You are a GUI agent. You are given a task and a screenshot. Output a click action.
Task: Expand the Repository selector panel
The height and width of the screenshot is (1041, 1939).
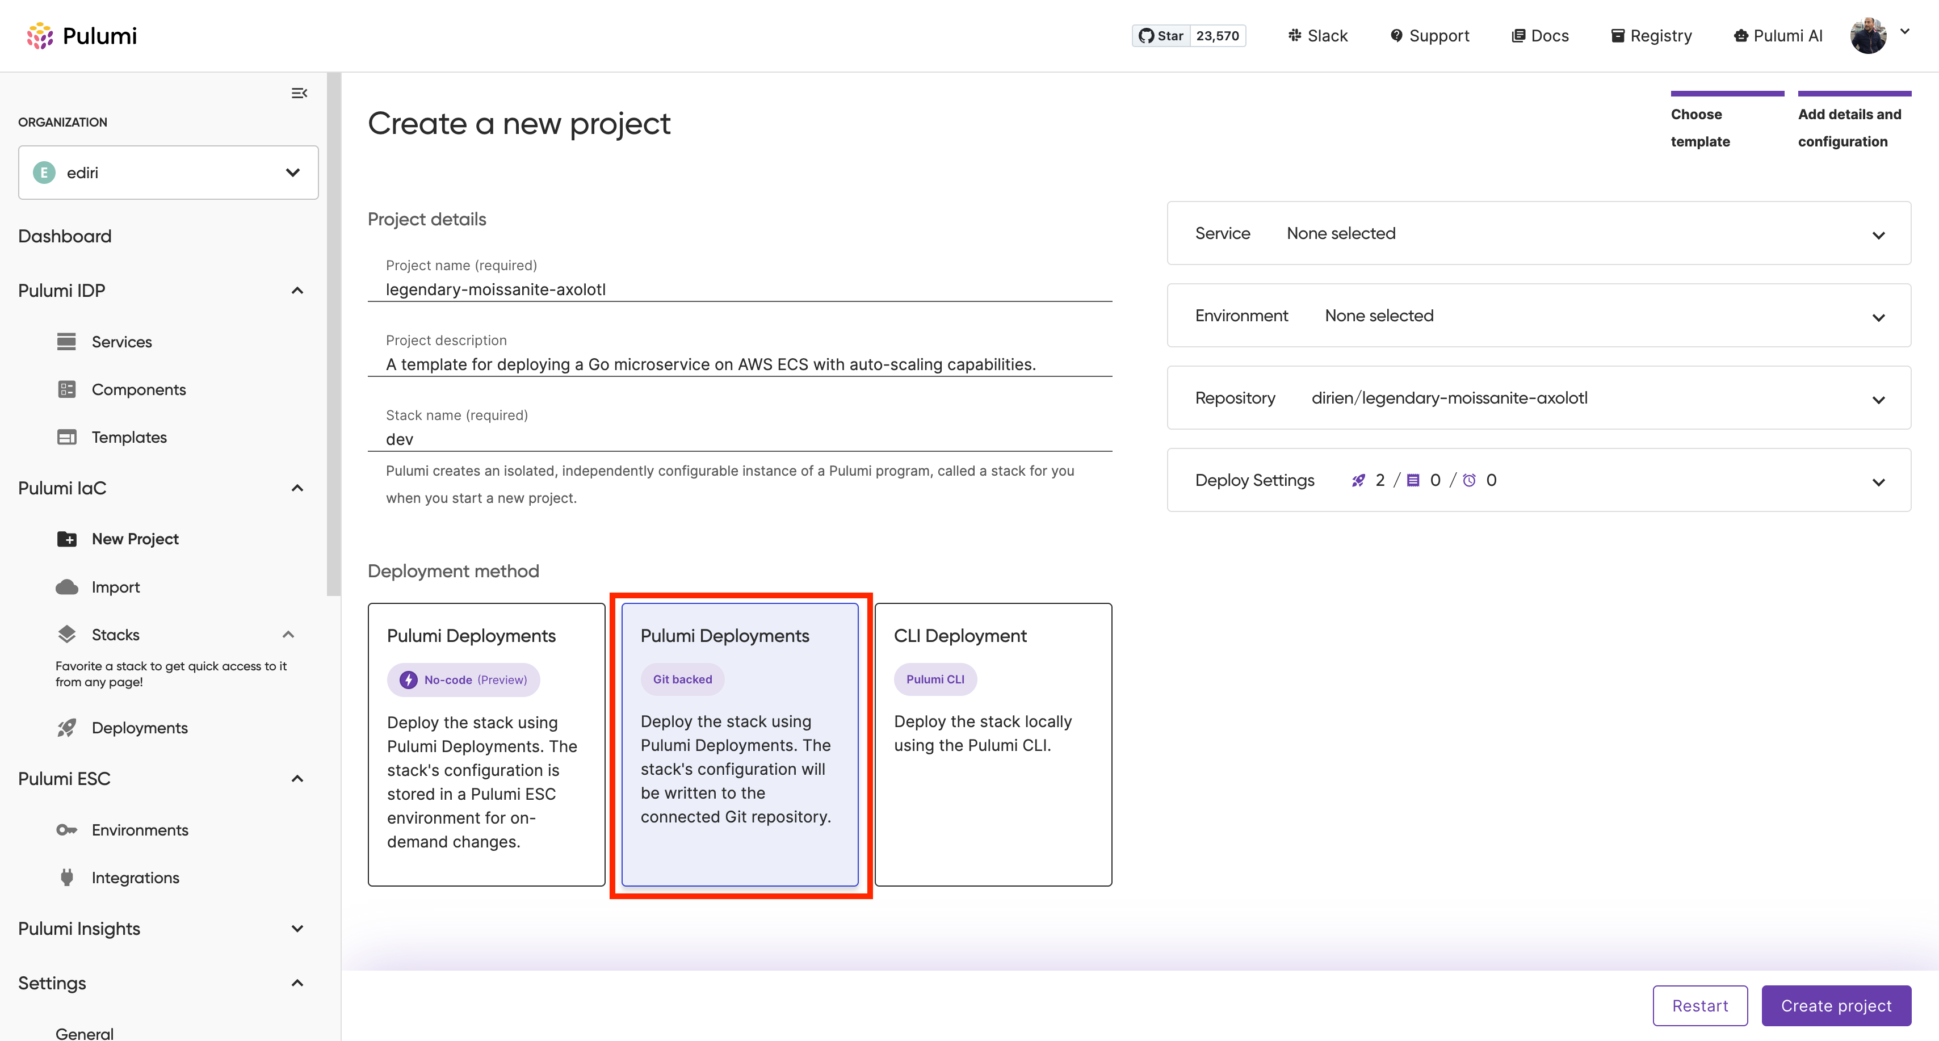[x=1539, y=397]
